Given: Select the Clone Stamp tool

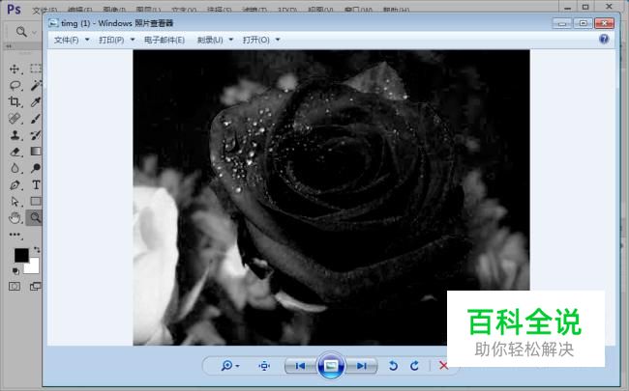Looking at the screenshot, I should [15, 135].
